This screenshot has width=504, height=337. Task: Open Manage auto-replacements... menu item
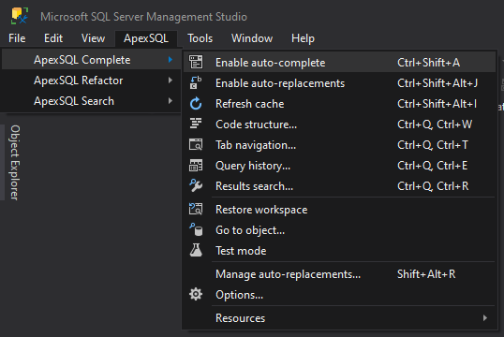(x=339, y=274)
